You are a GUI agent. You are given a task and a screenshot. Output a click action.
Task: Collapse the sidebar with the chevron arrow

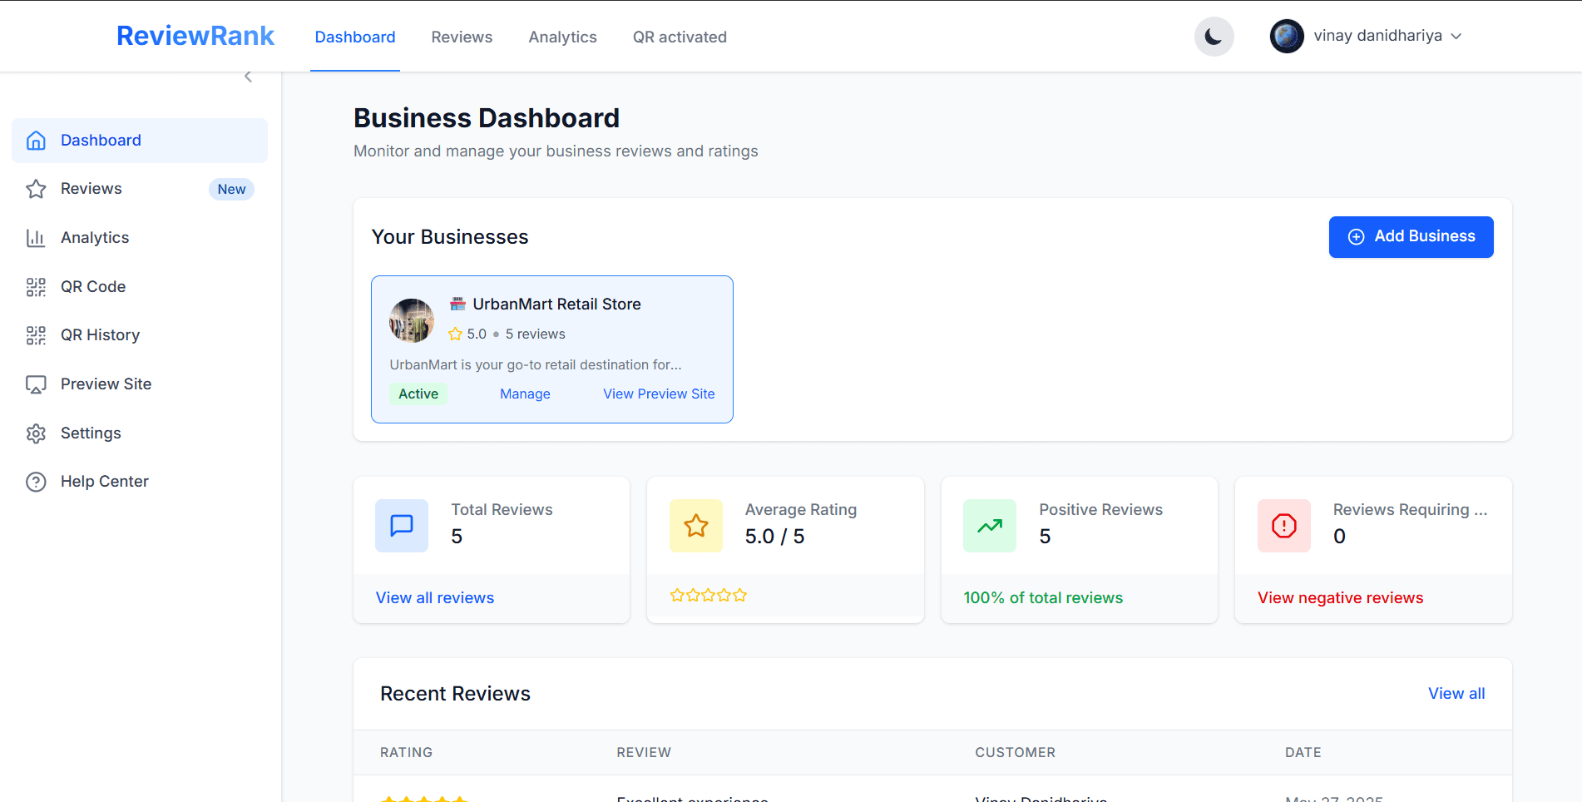coord(248,75)
